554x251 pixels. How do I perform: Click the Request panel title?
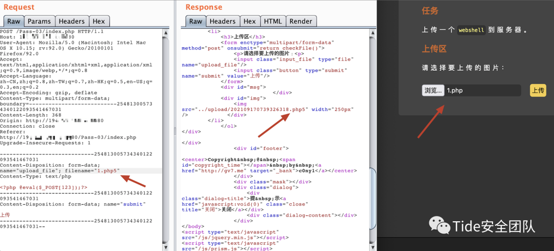click(19, 7)
